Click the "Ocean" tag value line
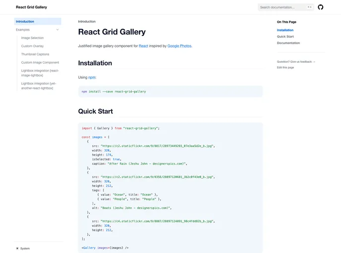The image size is (341, 253). pyautogui.click(x=127, y=195)
